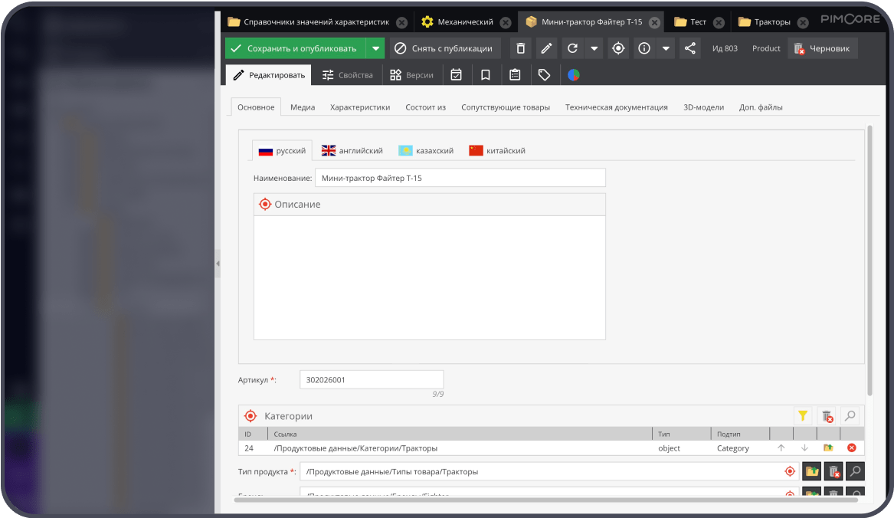This screenshot has height=518, width=894.
Task: Click the reload icon in toolbar
Action: [572, 48]
